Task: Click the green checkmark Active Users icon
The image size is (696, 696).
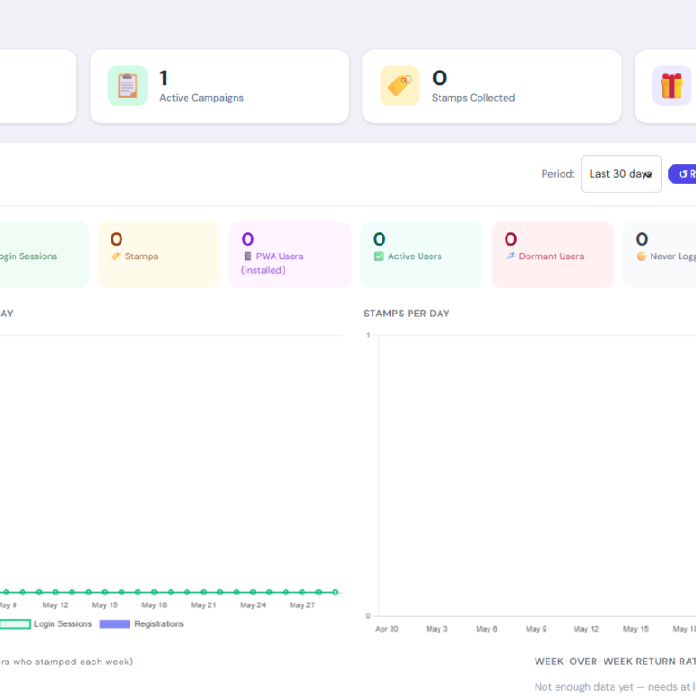Action: coord(379,256)
